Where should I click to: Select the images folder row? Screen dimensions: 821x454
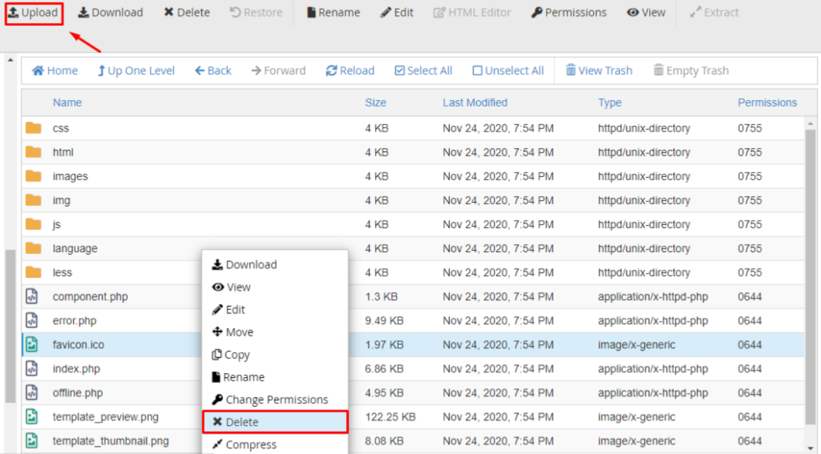(x=70, y=176)
